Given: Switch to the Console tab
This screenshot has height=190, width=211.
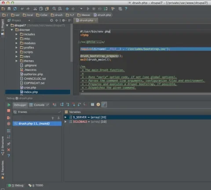Looking at the screenshot, I should click(39, 105).
